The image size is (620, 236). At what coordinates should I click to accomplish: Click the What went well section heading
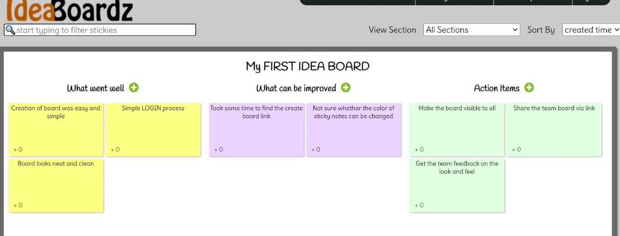pos(95,88)
